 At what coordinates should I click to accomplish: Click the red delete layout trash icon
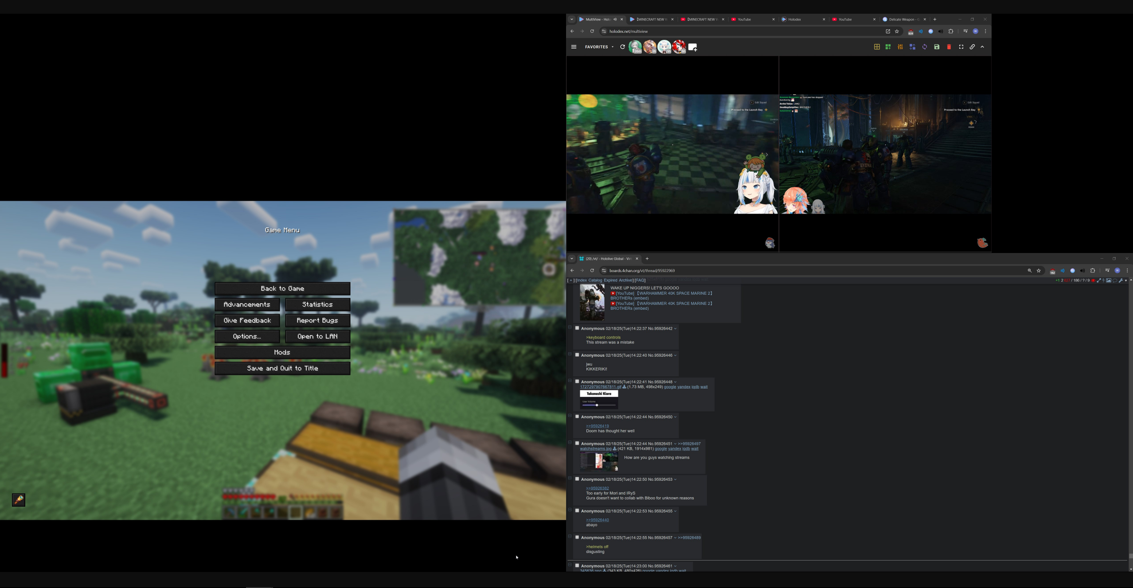point(949,47)
